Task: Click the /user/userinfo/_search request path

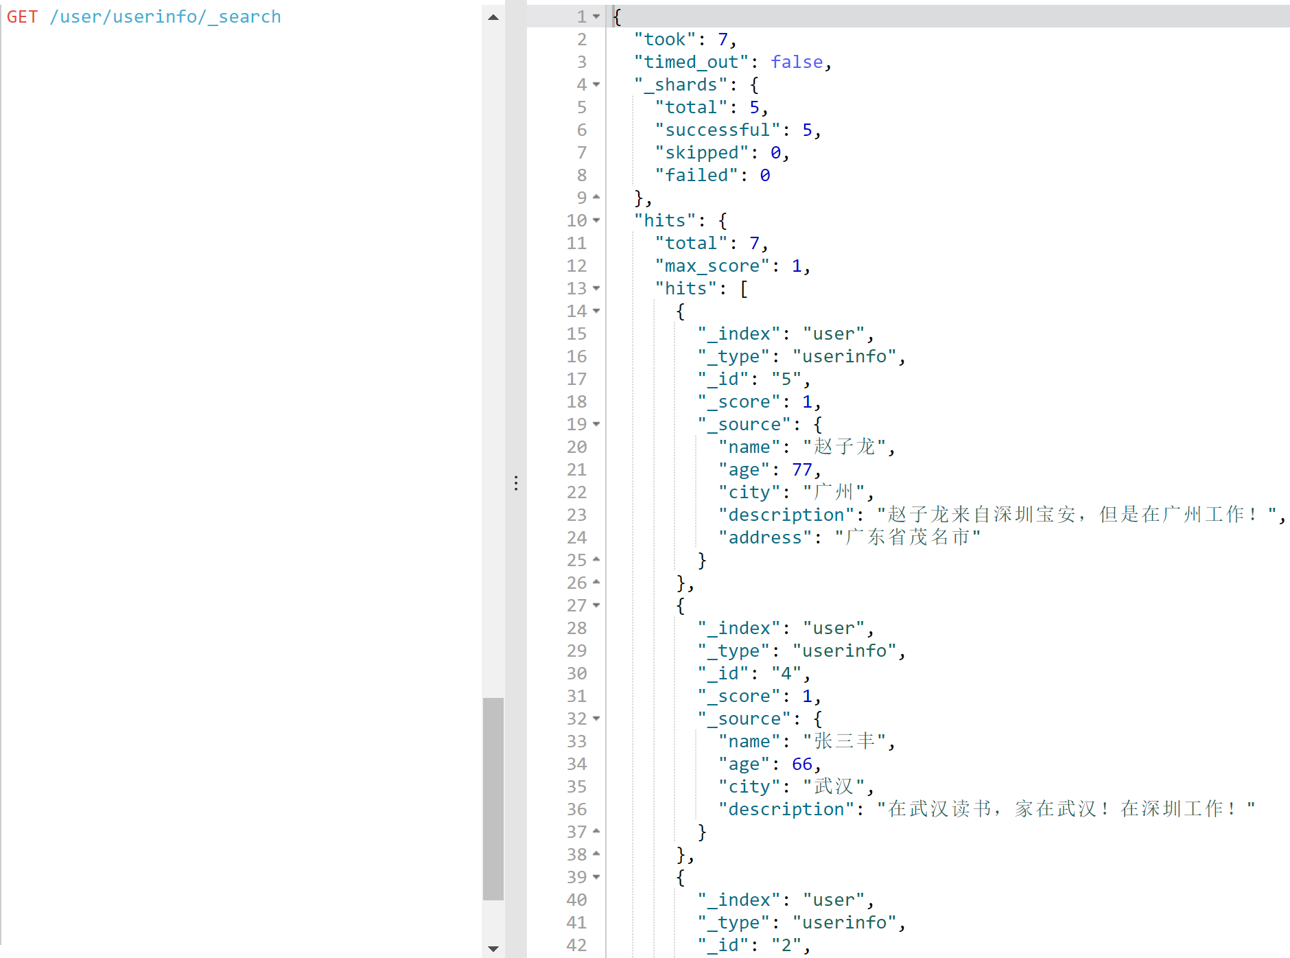Action: point(165,16)
